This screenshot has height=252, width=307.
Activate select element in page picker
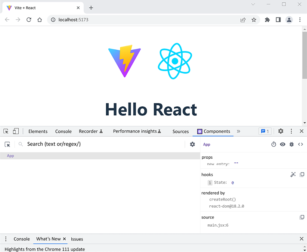point(7,144)
